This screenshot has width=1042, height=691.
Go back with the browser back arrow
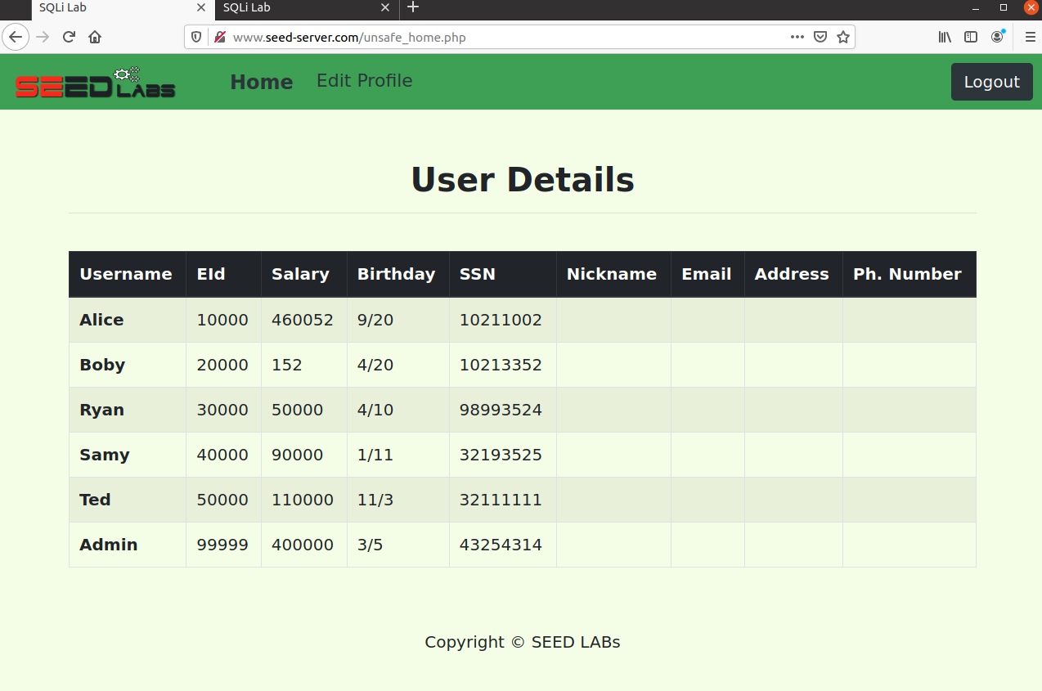16,37
